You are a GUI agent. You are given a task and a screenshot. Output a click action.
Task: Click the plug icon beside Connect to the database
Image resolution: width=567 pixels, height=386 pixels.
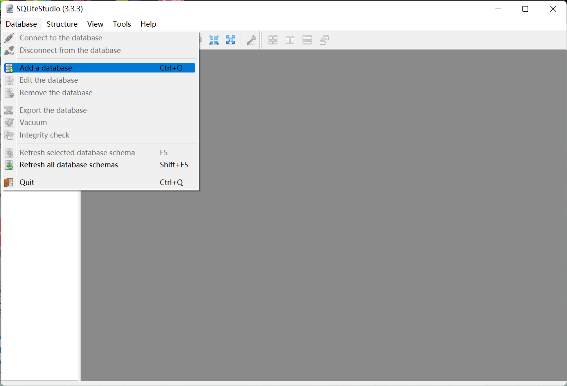pyautogui.click(x=9, y=38)
